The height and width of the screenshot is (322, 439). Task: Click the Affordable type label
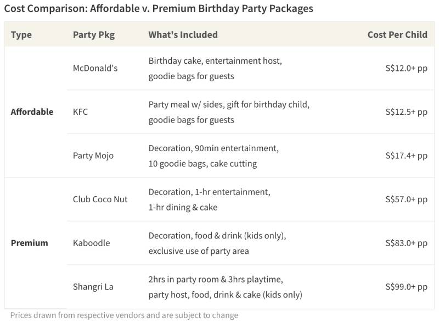point(32,112)
